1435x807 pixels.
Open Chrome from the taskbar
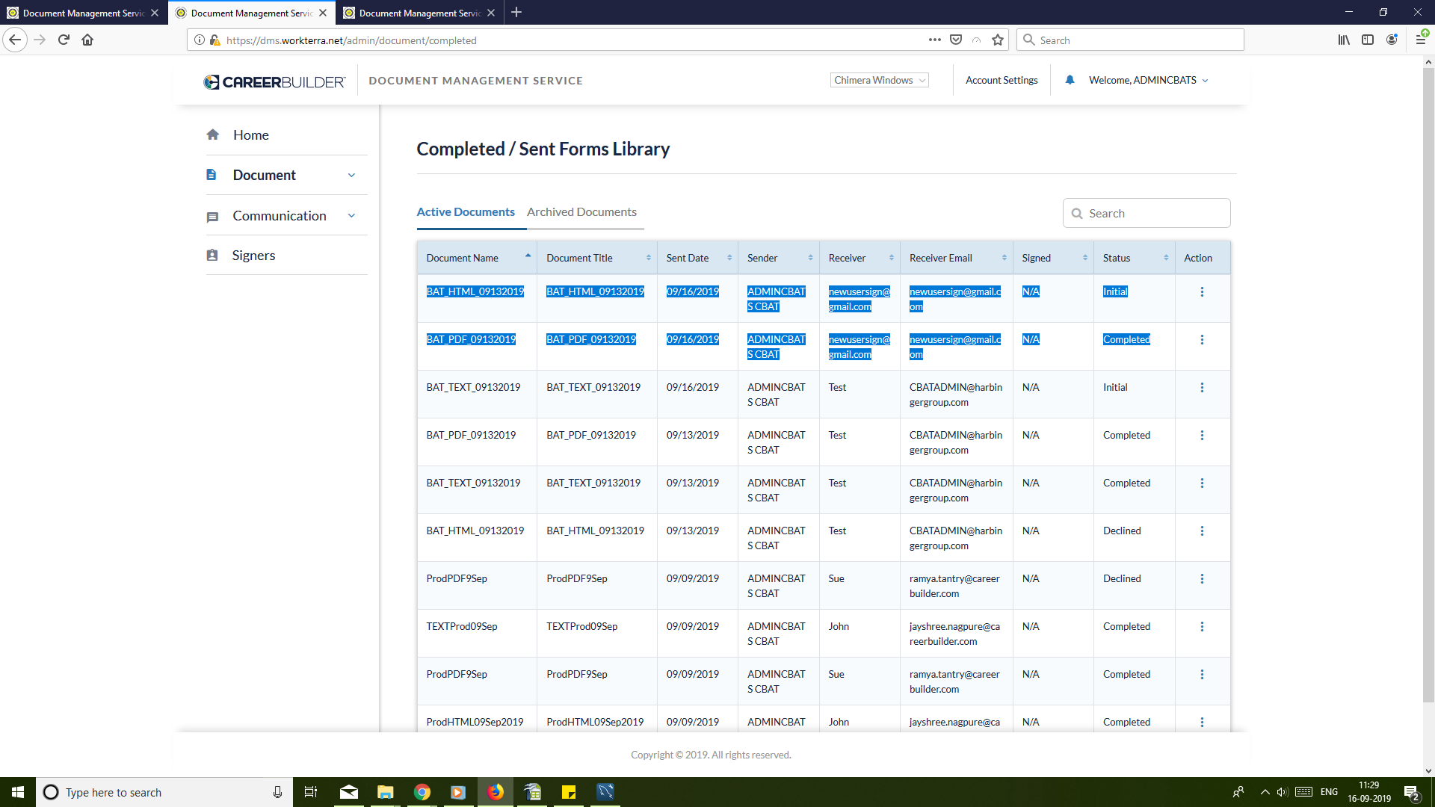pyautogui.click(x=422, y=792)
